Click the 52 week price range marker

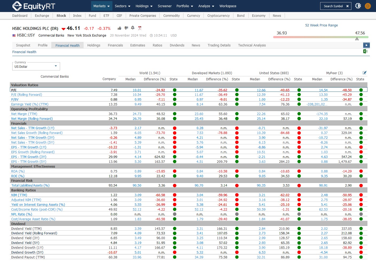click(357, 39)
